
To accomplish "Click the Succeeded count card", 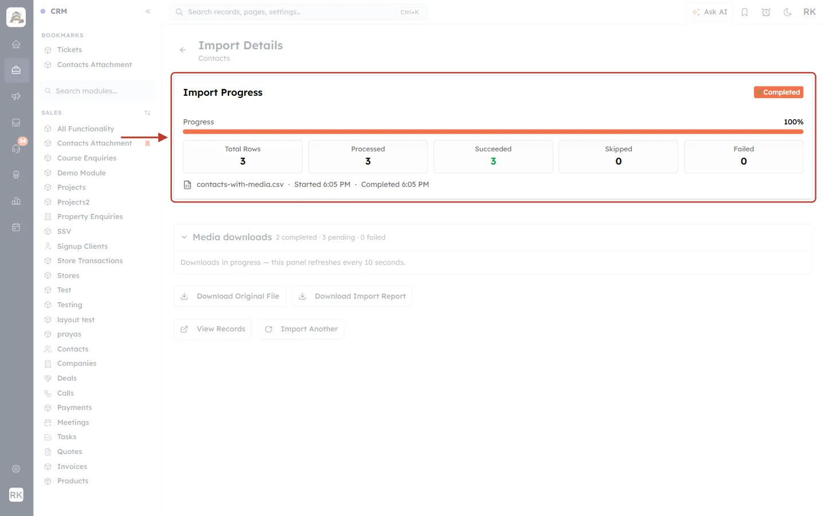I will point(493,156).
